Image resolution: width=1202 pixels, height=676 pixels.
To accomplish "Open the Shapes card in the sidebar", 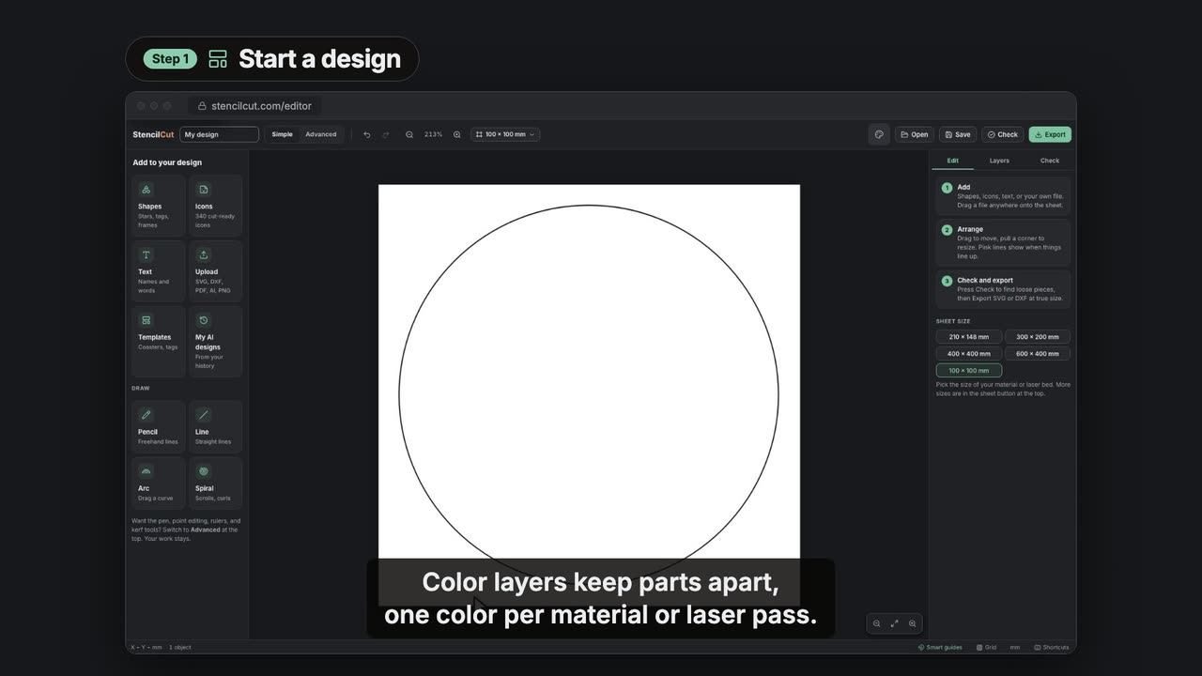I will 159,205.
